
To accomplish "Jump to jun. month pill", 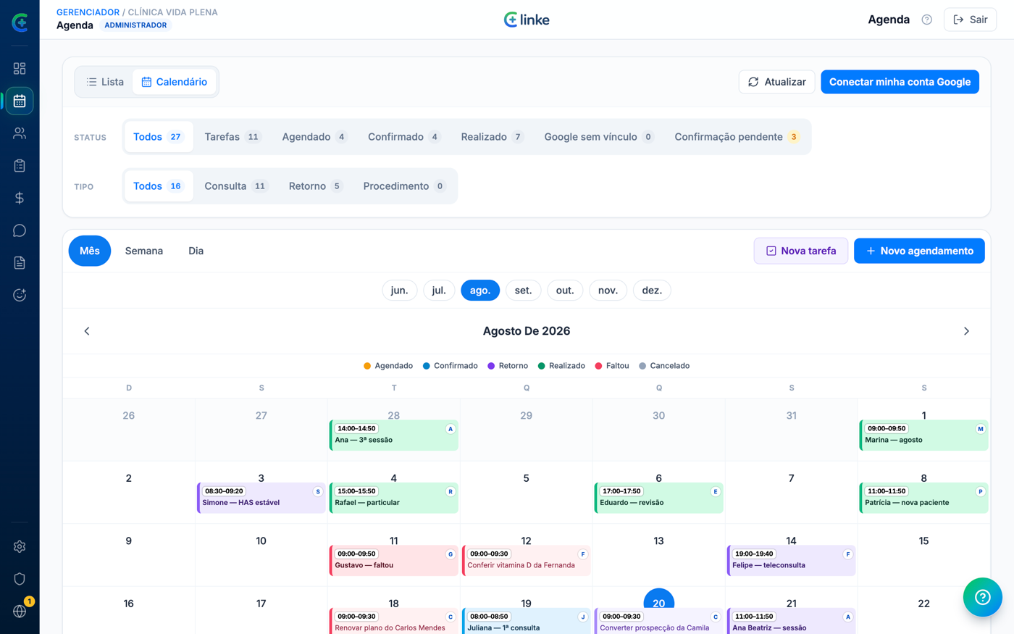I will point(399,291).
